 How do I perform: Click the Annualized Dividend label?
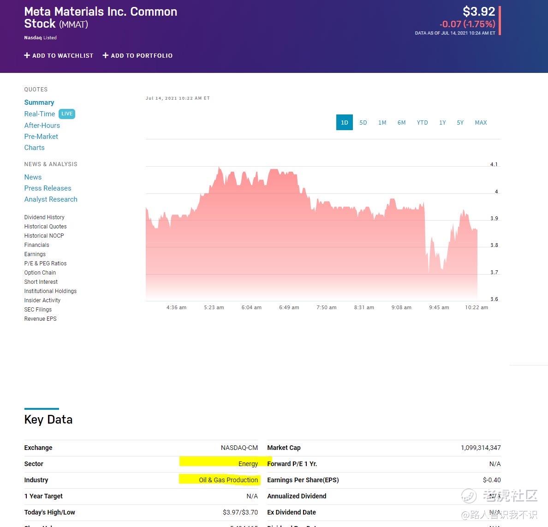tap(297, 496)
